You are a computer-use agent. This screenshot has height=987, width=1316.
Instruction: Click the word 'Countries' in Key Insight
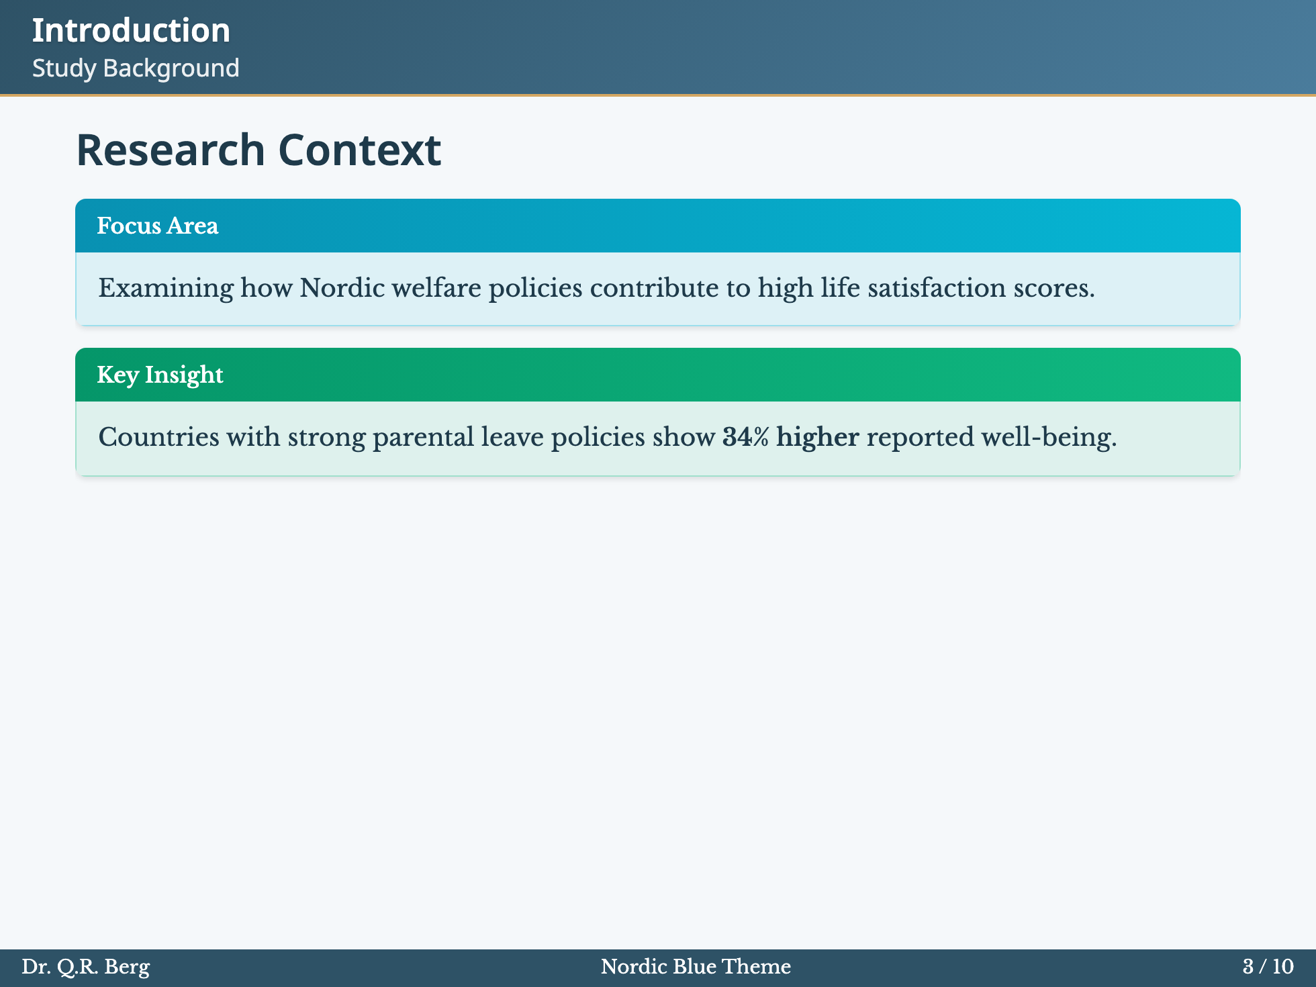(158, 438)
